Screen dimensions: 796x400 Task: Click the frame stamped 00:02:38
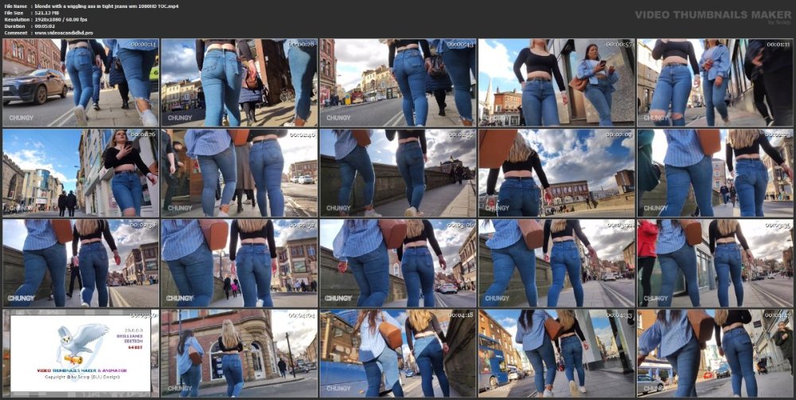(x=80, y=263)
